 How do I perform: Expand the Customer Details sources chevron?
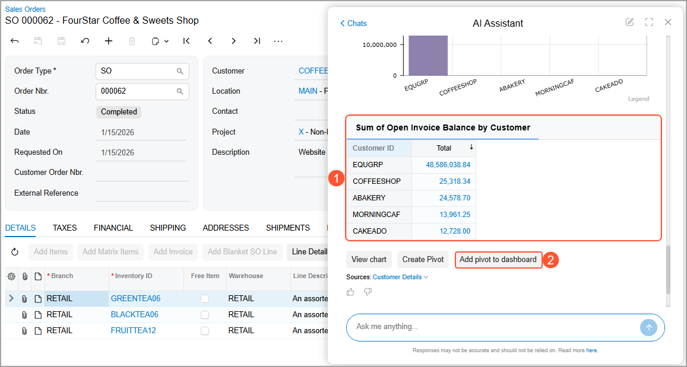[x=426, y=277]
